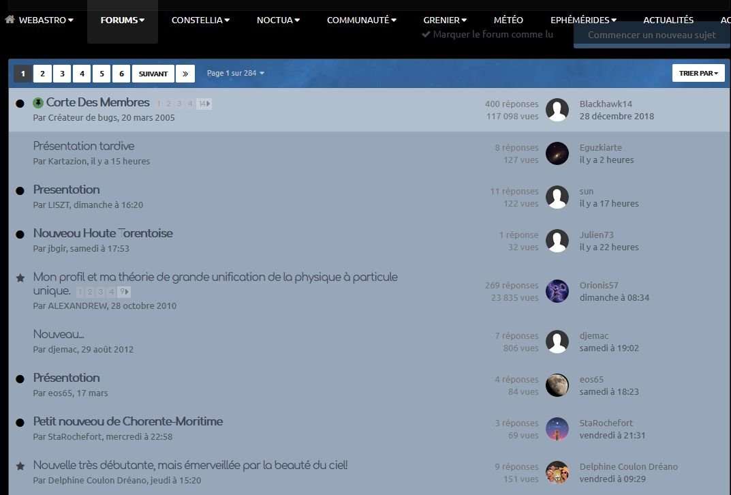This screenshot has height=495, width=731.
Task: Open the Nouveau Haute Tarentaise topic
Action: click(x=103, y=233)
